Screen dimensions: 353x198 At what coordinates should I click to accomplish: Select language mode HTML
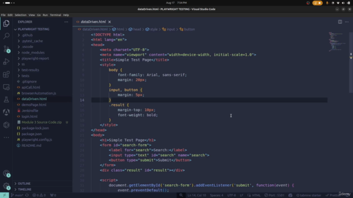[x=254, y=195]
